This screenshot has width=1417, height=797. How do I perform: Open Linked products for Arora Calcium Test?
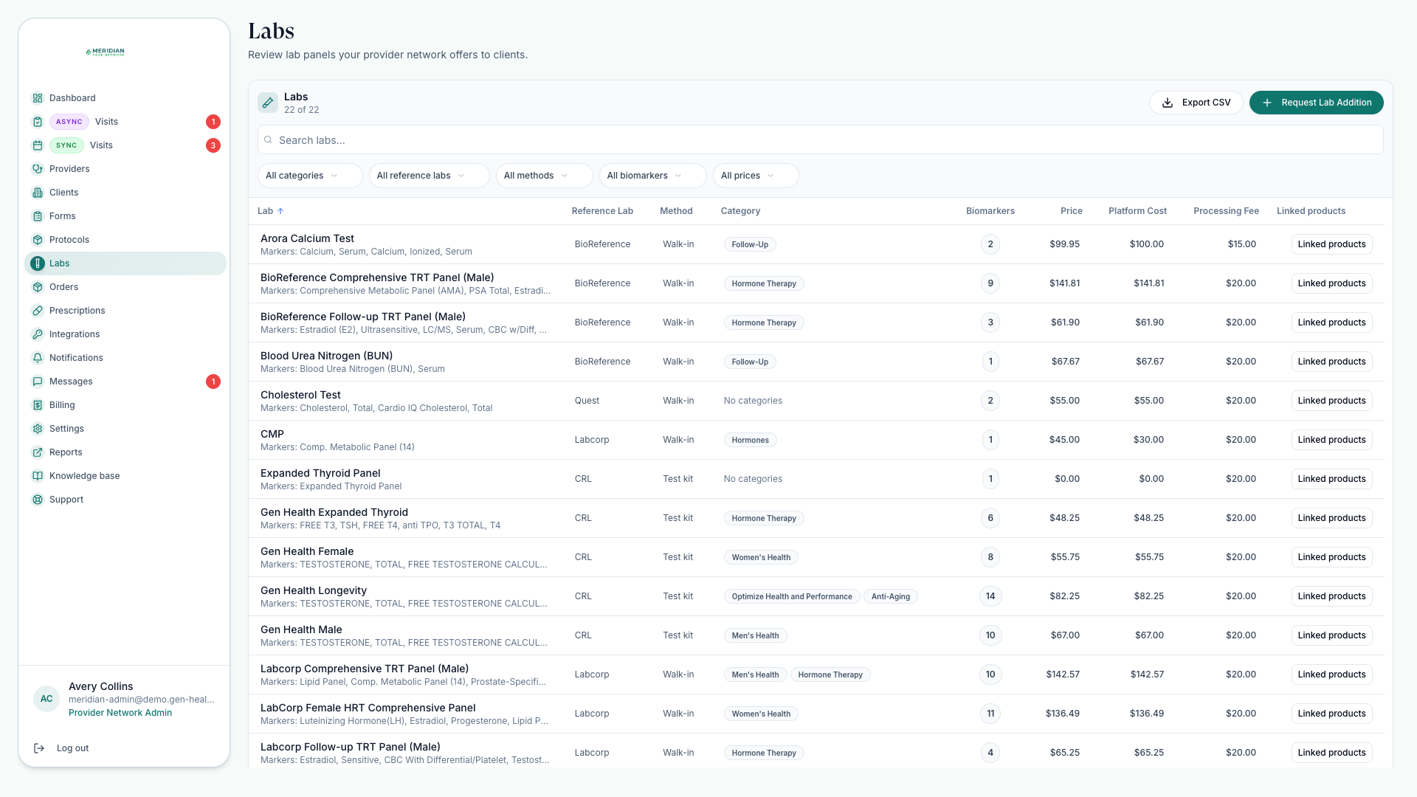click(x=1331, y=244)
